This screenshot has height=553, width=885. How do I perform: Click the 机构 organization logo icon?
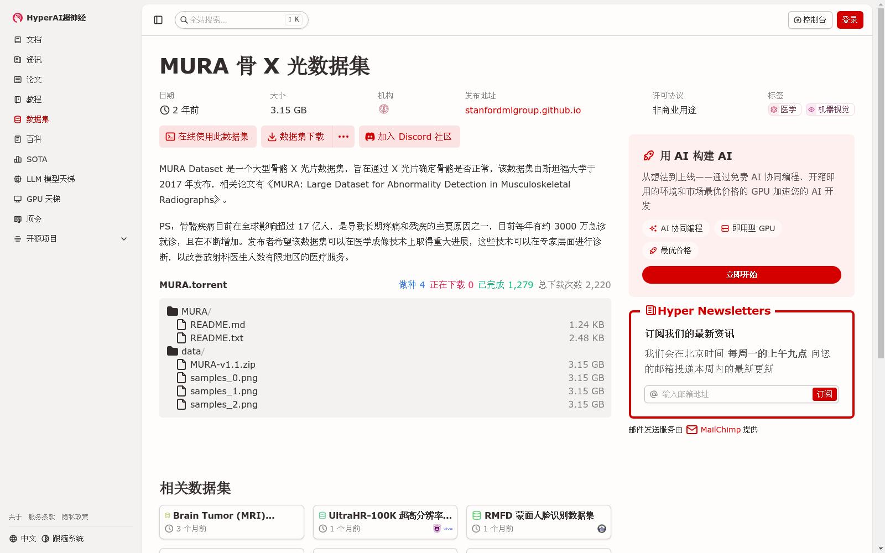pyautogui.click(x=384, y=109)
